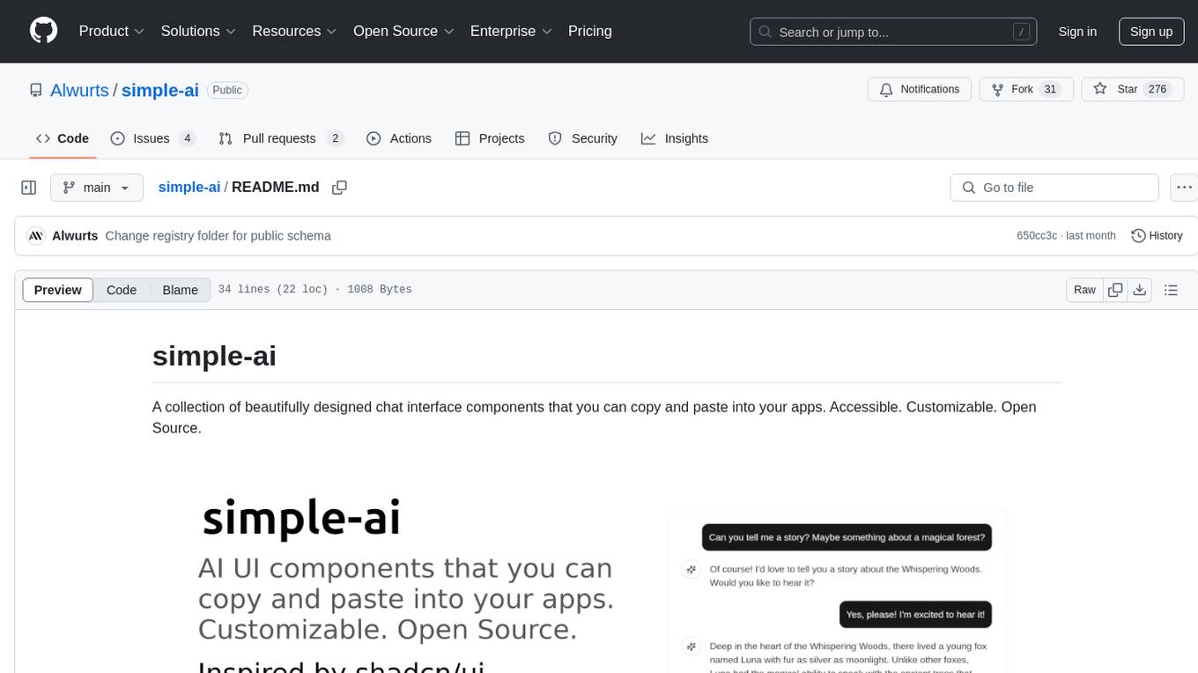Viewport: 1198px width, 673px height.
Task: Click the Sign in link
Action: click(1077, 32)
